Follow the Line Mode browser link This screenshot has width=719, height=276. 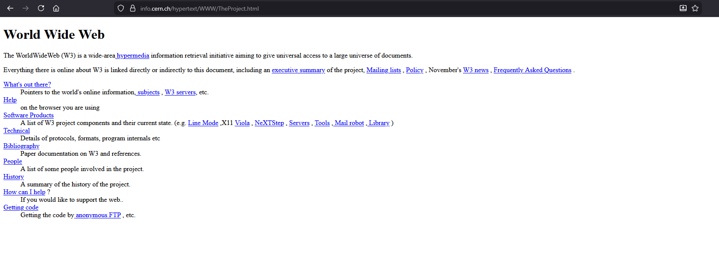(x=203, y=123)
